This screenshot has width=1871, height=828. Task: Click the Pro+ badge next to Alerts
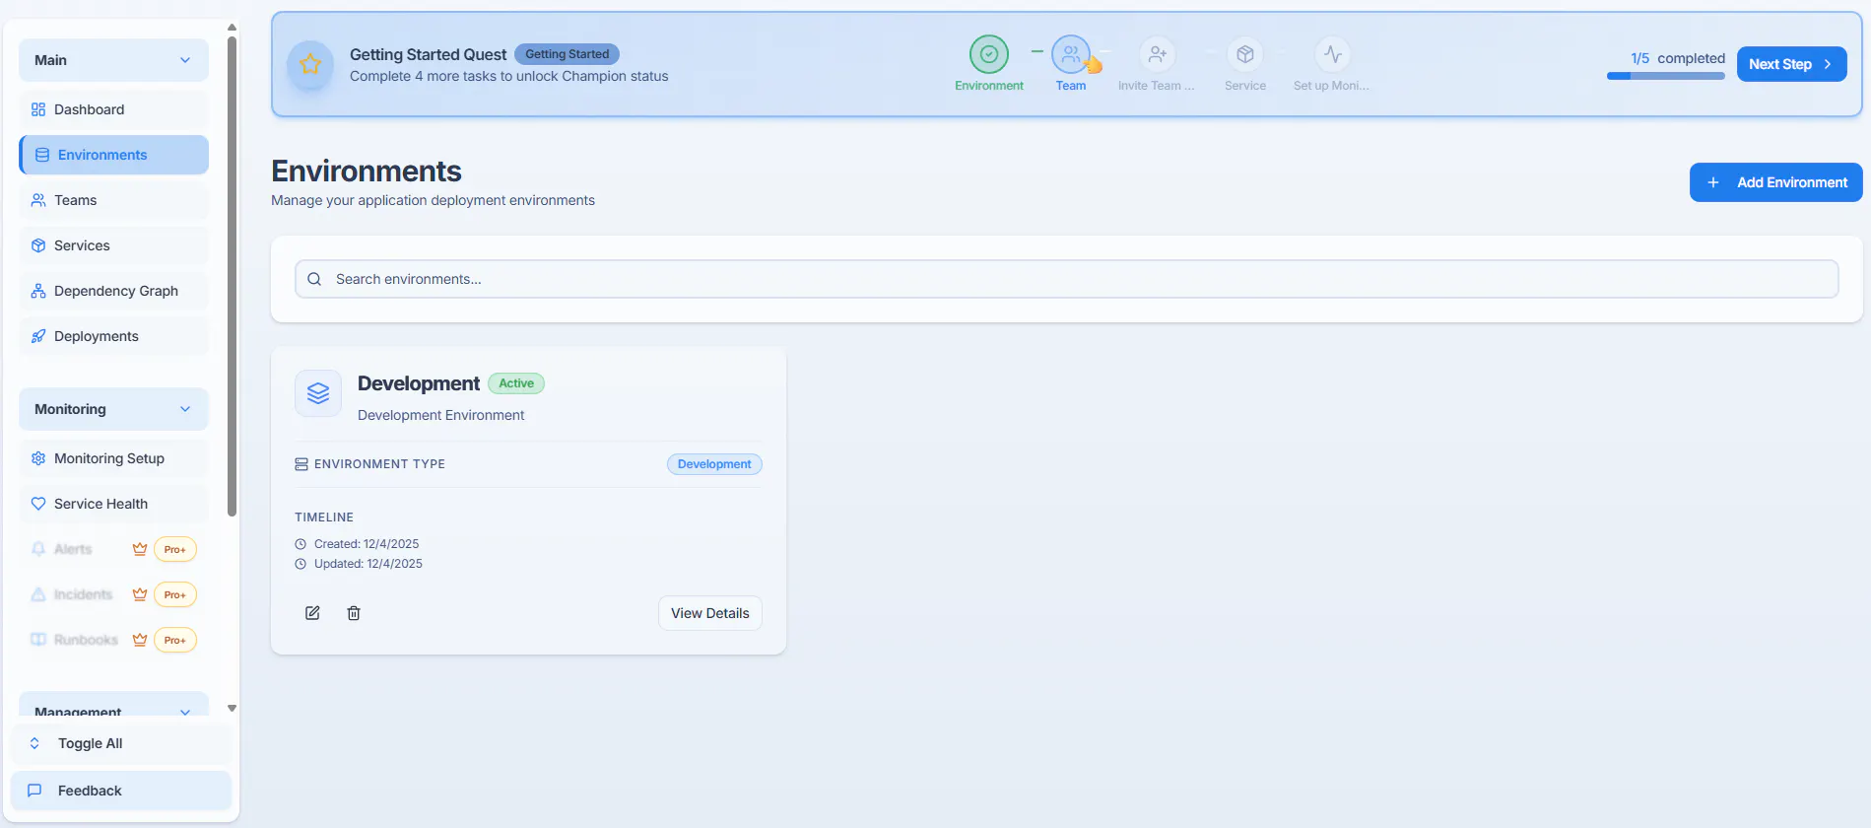175,549
